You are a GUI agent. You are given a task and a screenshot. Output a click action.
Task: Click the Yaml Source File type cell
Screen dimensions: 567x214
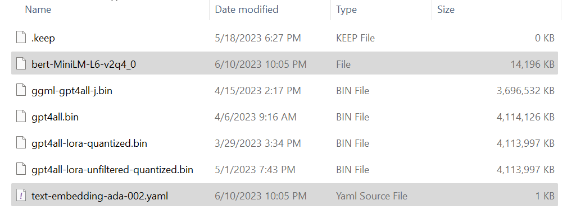[371, 196]
